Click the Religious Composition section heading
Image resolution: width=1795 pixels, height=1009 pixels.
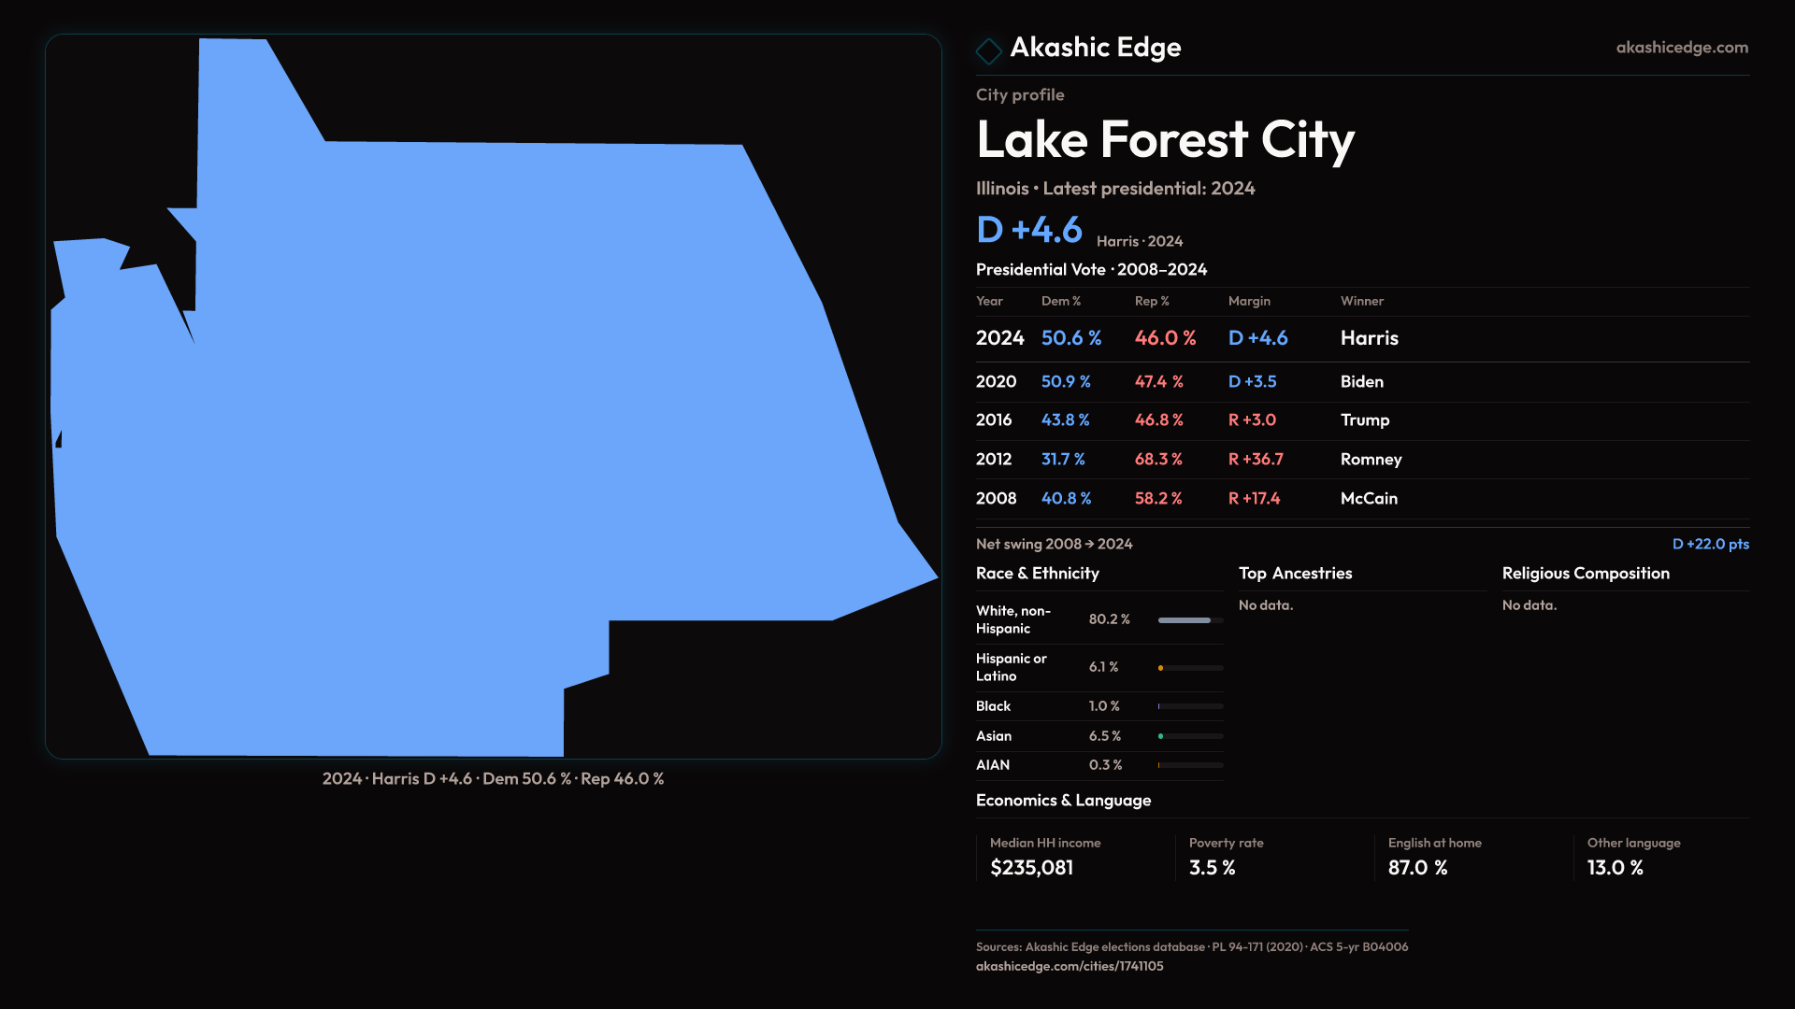click(1585, 574)
